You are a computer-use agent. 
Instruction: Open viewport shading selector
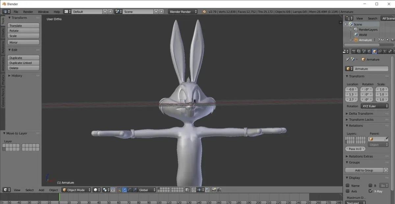click(x=96, y=190)
